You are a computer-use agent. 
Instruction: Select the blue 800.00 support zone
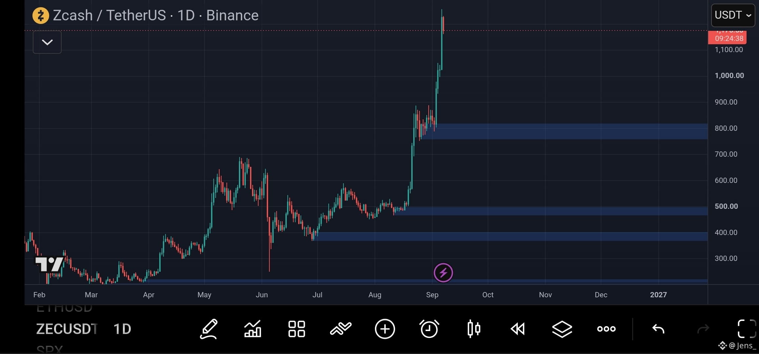click(x=564, y=131)
